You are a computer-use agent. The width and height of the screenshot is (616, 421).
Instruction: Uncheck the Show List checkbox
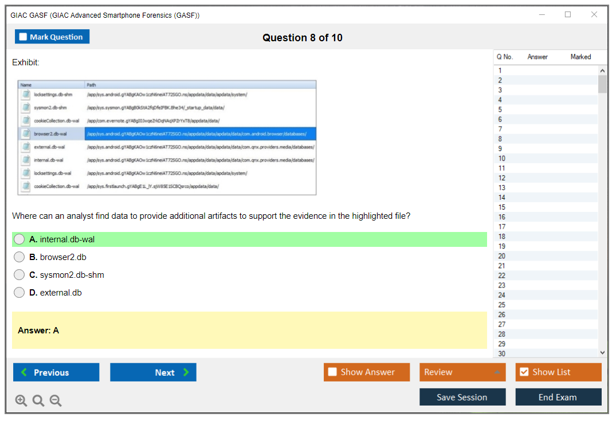tap(524, 372)
